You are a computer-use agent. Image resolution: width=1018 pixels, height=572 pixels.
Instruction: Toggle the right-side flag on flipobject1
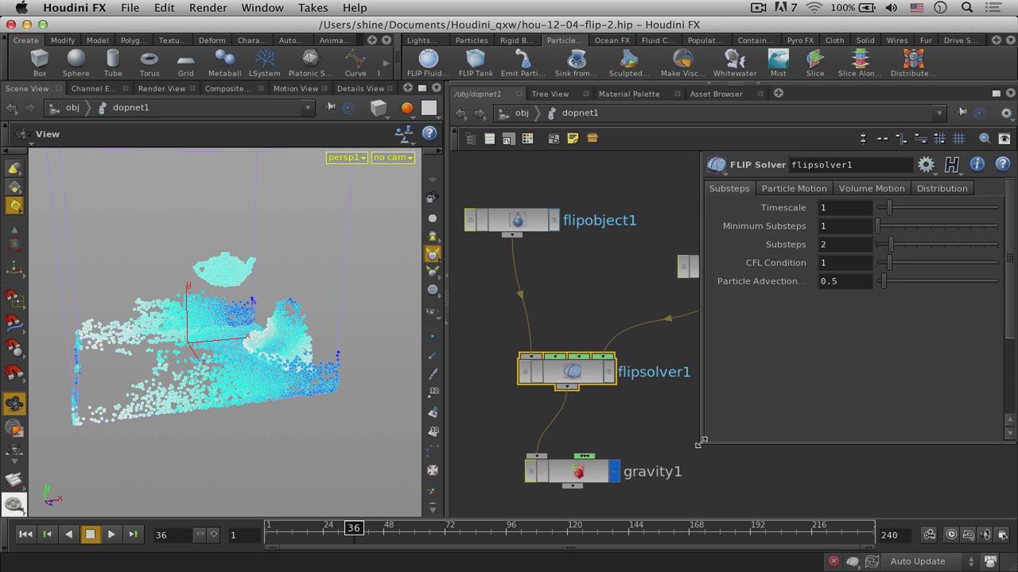point(554,220)
